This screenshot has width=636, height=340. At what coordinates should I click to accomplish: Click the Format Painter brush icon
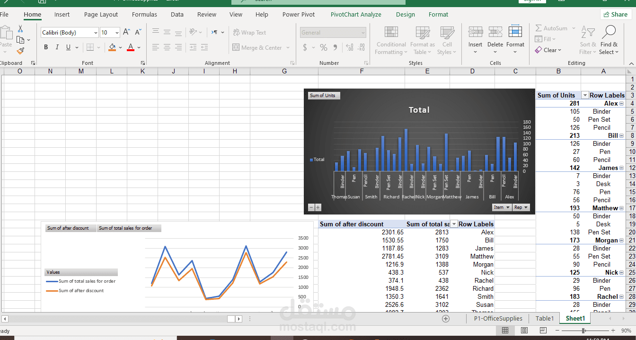[20, 51]
